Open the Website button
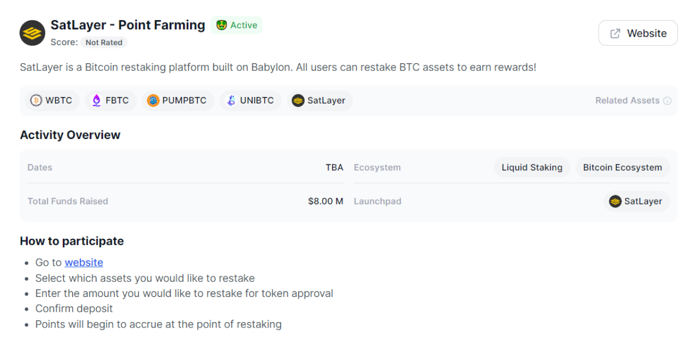The height and width of the screenshot is (352, 699). pos(638,33)
